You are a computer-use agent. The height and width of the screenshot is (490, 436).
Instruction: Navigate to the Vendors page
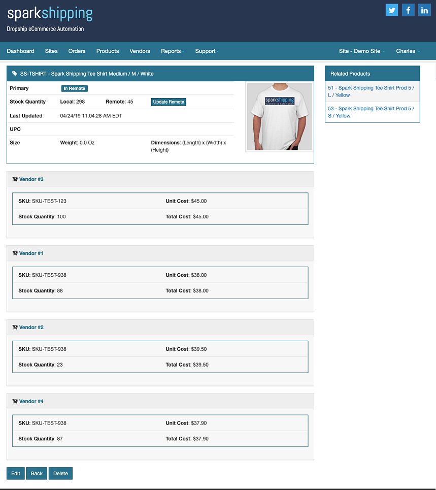[x=140, y=51]
